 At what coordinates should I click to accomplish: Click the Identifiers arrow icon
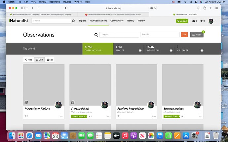tap(171, 50)
